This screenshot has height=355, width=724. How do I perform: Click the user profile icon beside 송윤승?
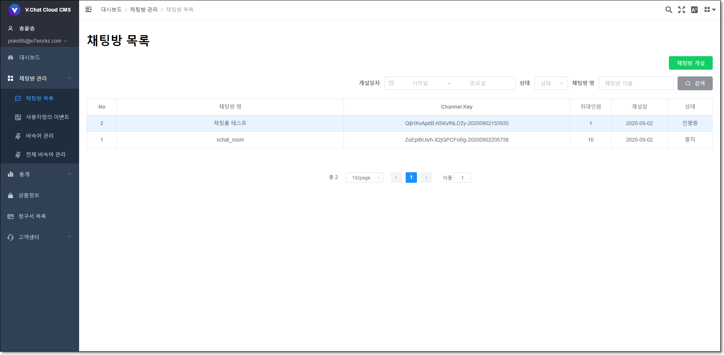point(10,28)
